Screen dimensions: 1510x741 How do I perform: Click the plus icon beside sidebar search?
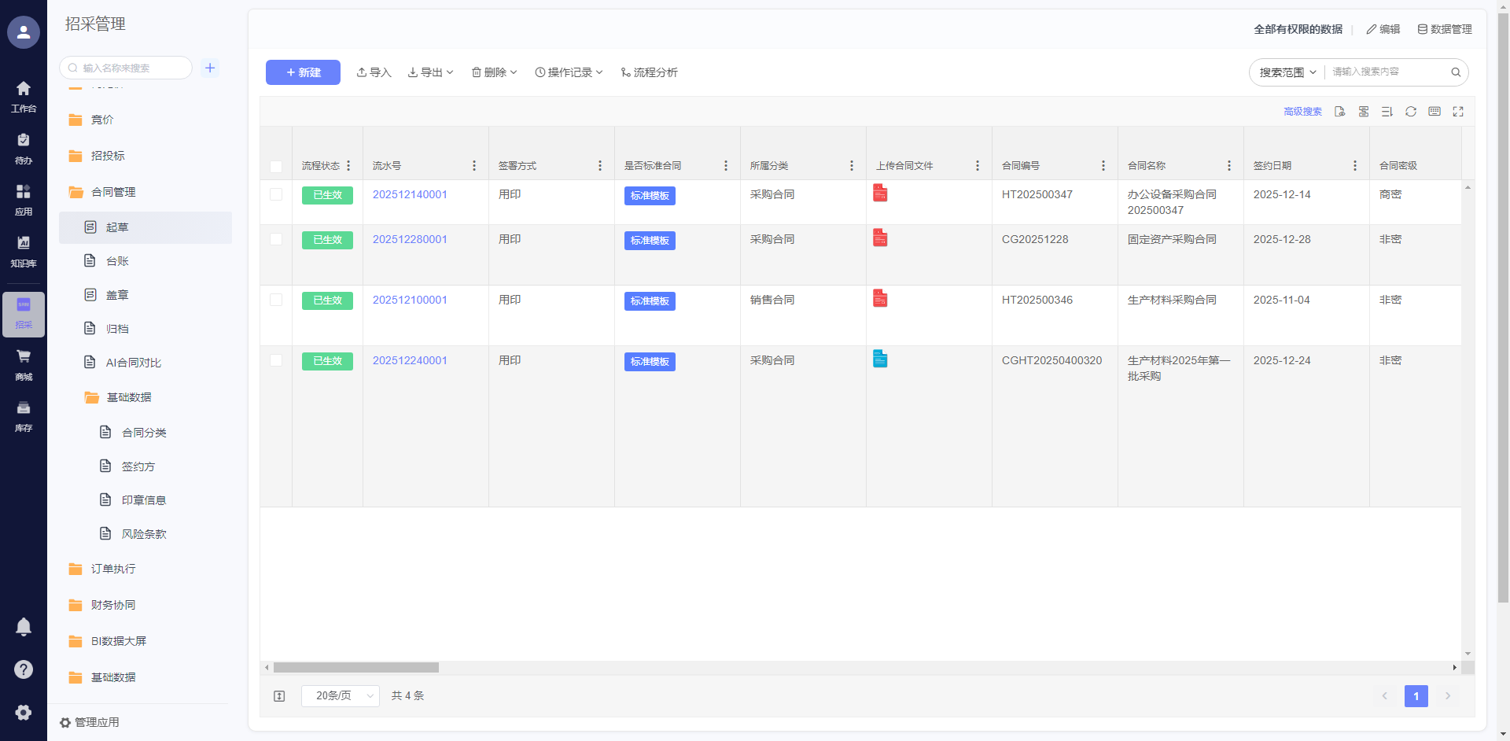point(210,68)
